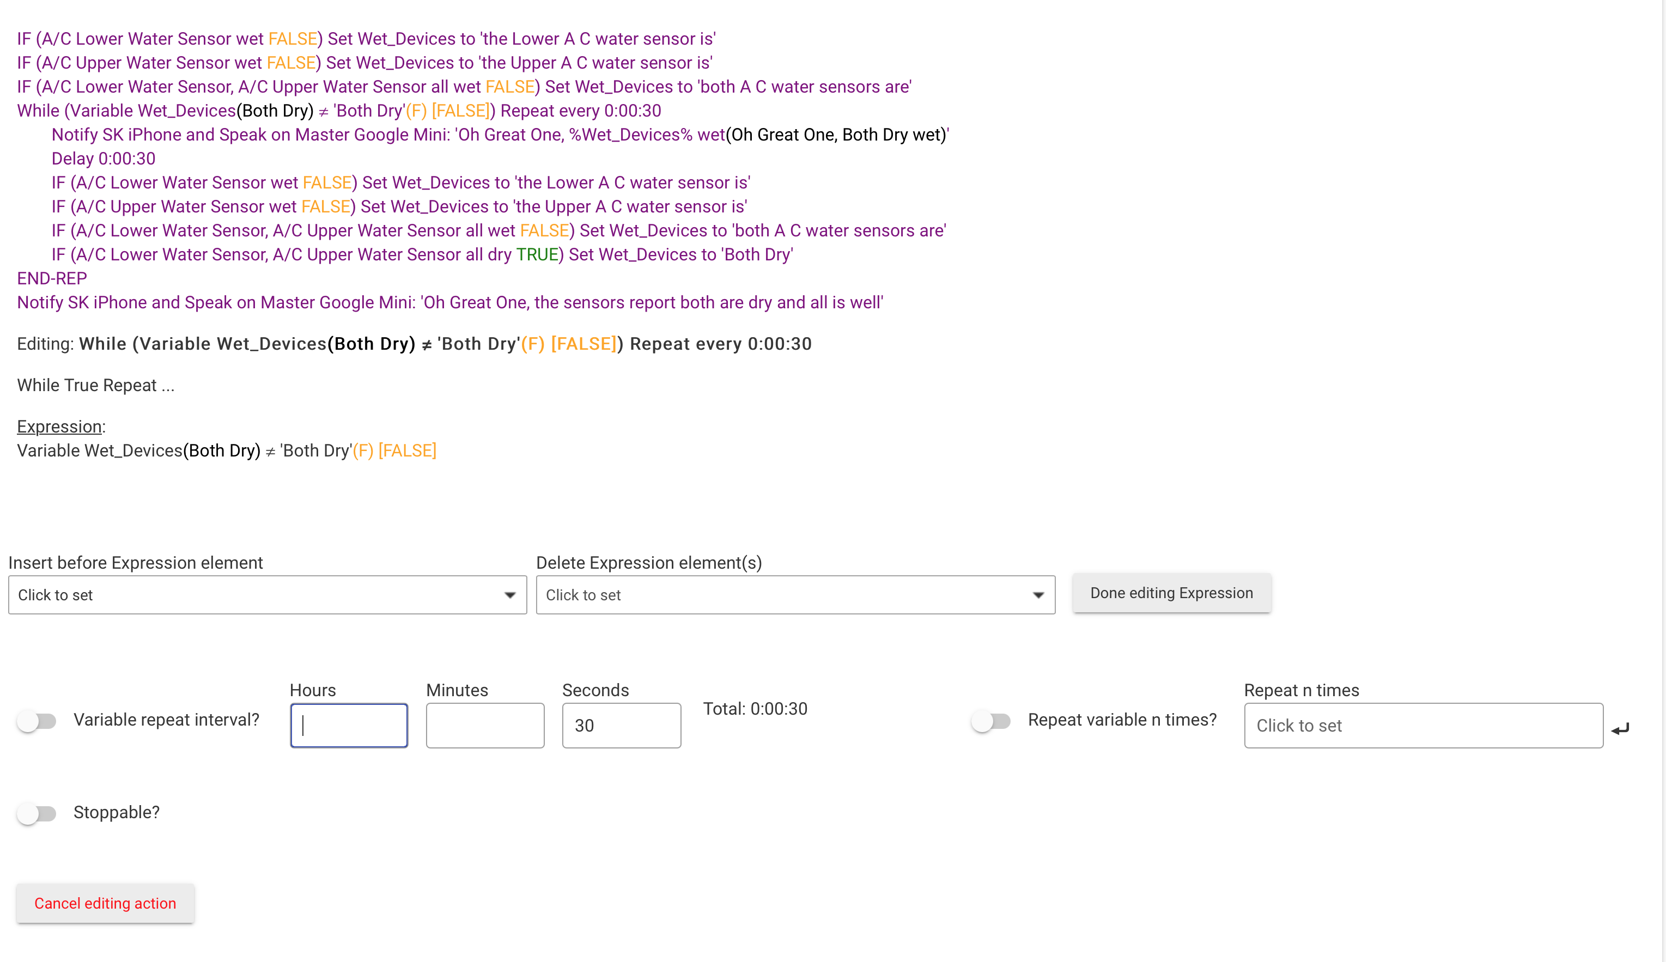Enable the Repeat variable n times switch

(991, 720)
